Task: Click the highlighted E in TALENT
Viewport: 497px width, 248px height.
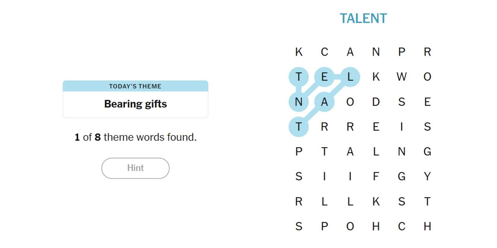Action: coord(324,77)
